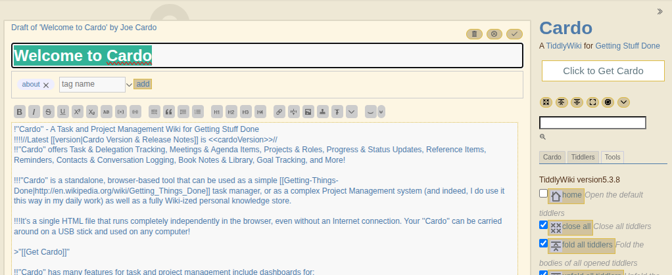Close all tiddlers via sidebar page control icon
Screen dimensions: 672x275
[546, 102]
